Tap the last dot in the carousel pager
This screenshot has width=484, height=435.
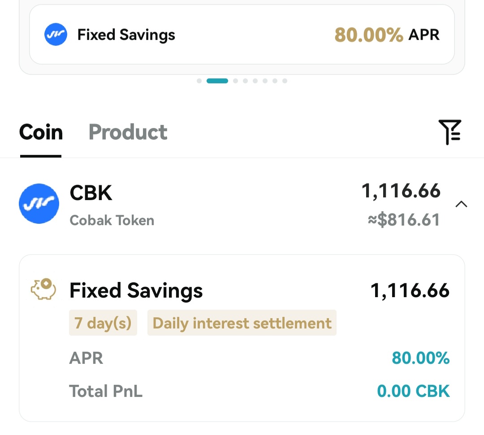(x=285, y=81)
